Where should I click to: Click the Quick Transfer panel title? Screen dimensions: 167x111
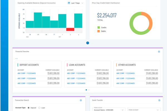(97, 100)
